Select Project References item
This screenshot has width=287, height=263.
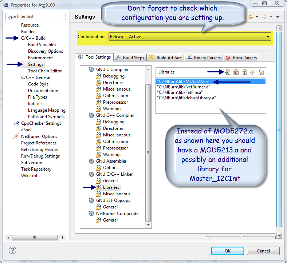click(x=39, y=143)
